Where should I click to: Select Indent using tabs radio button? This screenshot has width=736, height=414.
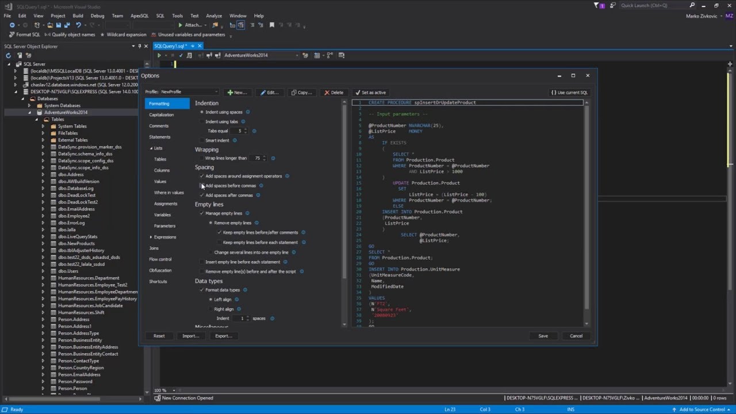[202, 121]
